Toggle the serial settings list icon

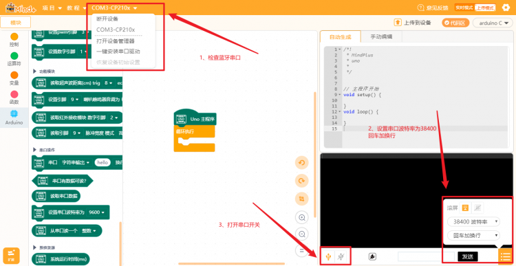[x=505, y=256]
